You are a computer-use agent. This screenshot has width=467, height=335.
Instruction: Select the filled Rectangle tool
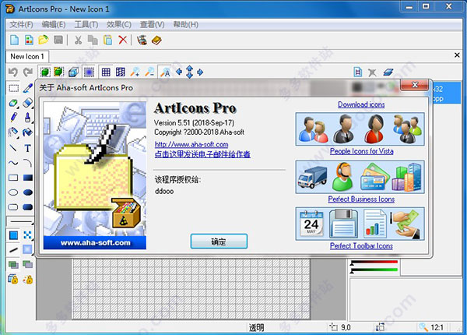[x=28, y=178]
